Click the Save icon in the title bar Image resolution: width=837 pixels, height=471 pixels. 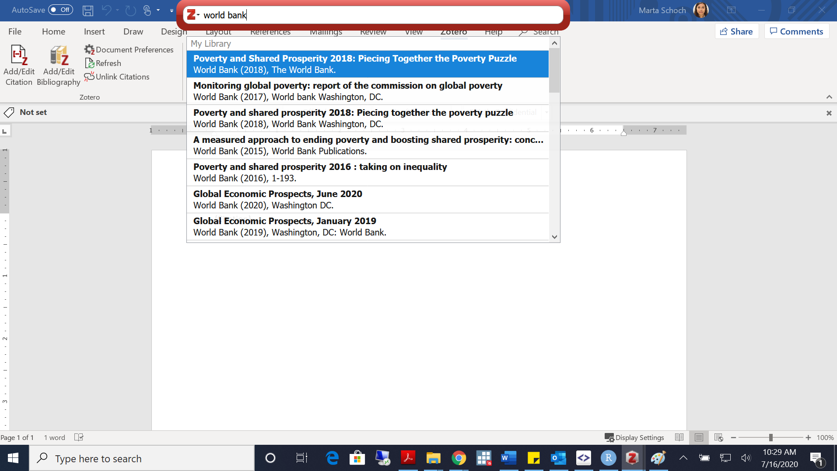coord(88,10)
